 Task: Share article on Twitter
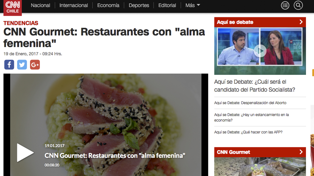pos(22,65)
